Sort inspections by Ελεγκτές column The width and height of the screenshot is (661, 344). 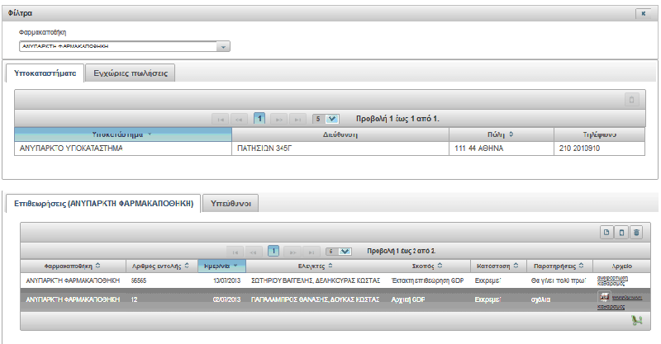pos(316,266)
